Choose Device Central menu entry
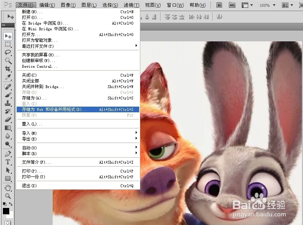Image resolution: width=303 pixels, height=225 pixels. (78, 66)
